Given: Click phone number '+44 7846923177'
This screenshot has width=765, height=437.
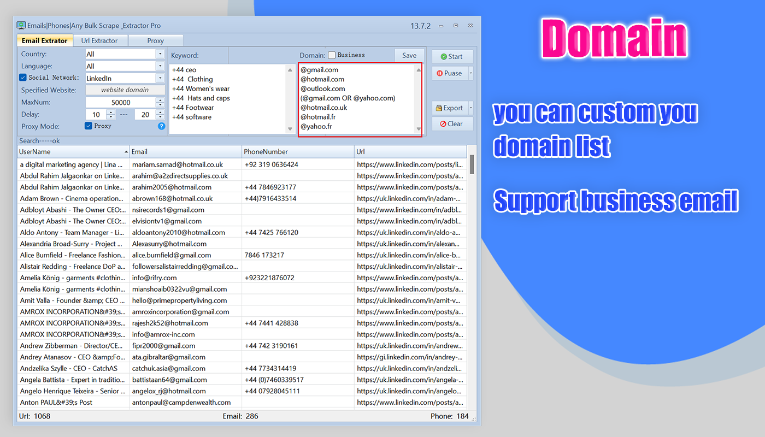Looking at the screenshot, I should point(270,187).
